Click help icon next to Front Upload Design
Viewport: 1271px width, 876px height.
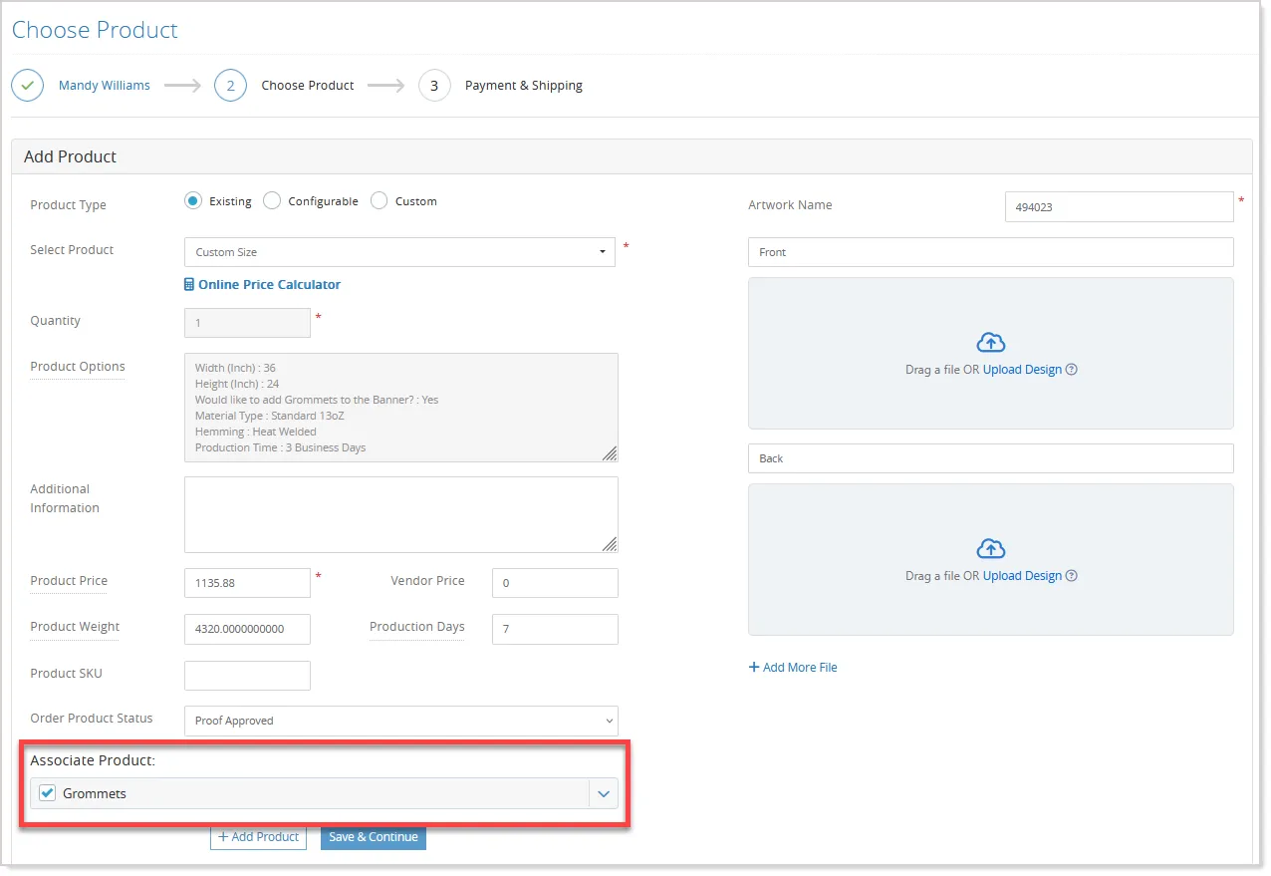tap(1072, 370)
